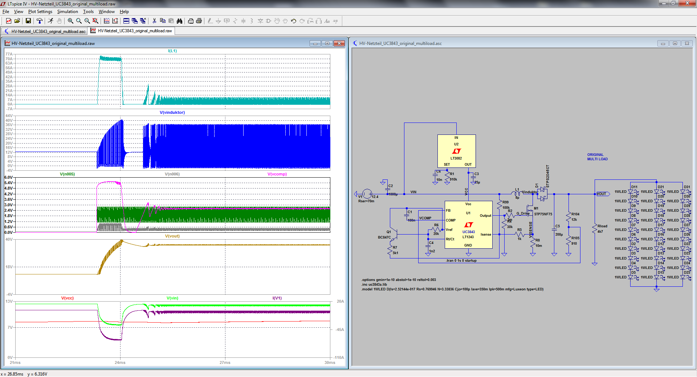Image resolution: width=697 pixels, height=377 pixels.
Task: Click the 24ms time axis label
Action: pyautogui.click(x=120, y=362)
